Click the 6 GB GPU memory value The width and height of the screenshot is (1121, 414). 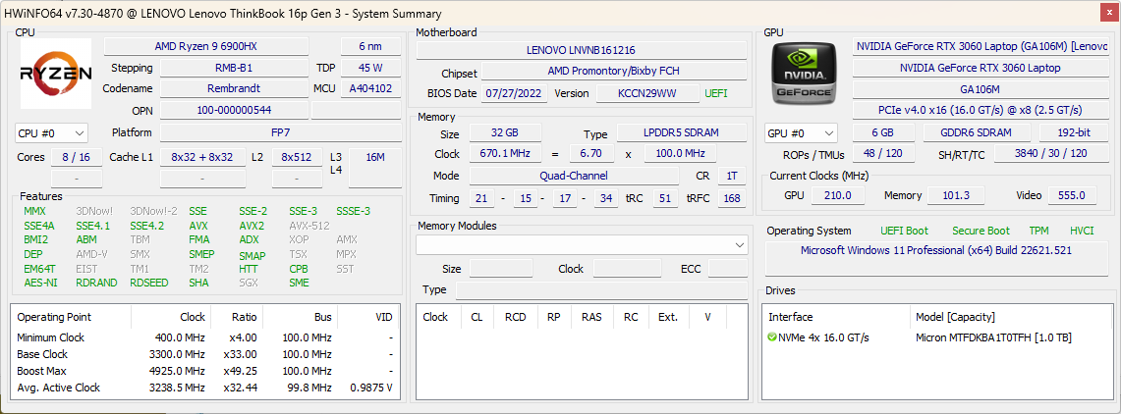[x=883, y=132]
